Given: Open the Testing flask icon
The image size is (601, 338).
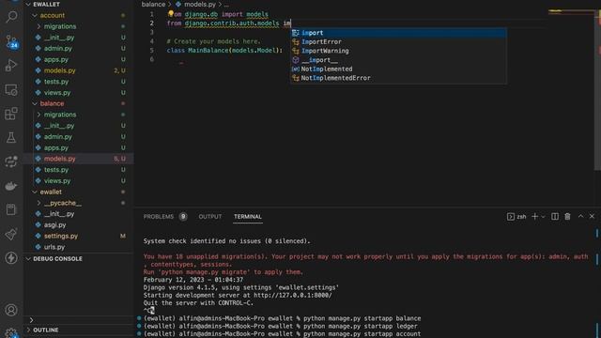Looking at the screenshot, I should [x=11, y=137].
